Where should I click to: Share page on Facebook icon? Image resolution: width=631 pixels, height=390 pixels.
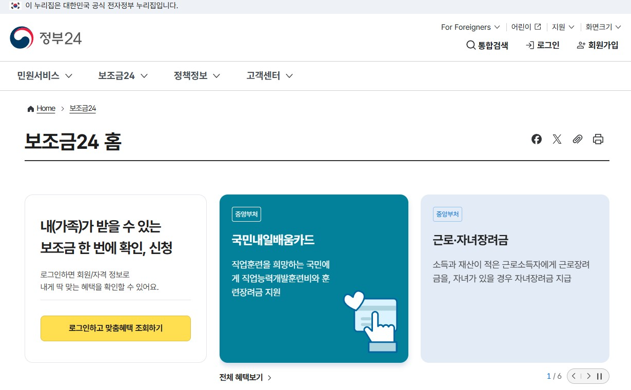click(x=537, y=139)
